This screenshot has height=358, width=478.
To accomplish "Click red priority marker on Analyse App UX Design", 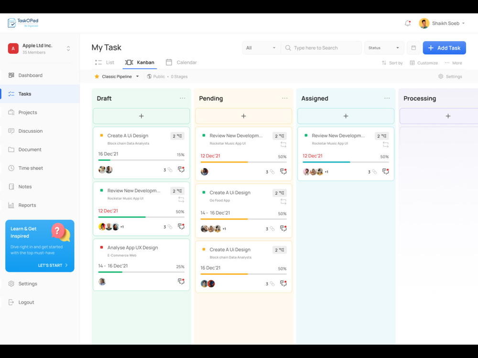I will point(101,247).
